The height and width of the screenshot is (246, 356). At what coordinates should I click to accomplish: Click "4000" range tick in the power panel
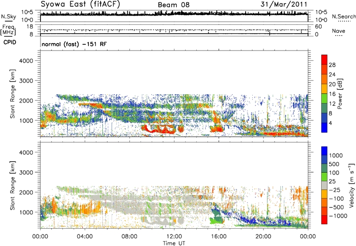[x=26, y=61]
